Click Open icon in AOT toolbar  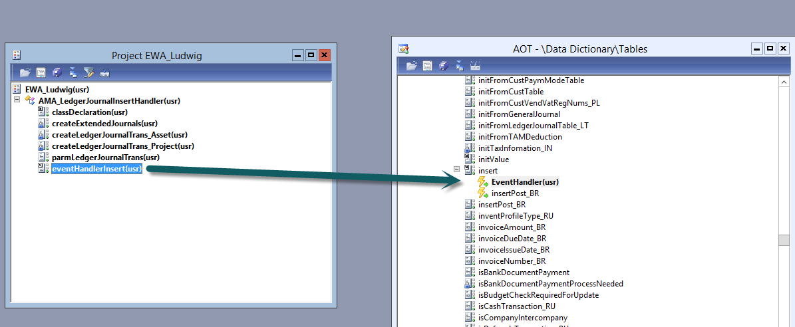click(411, 65)
